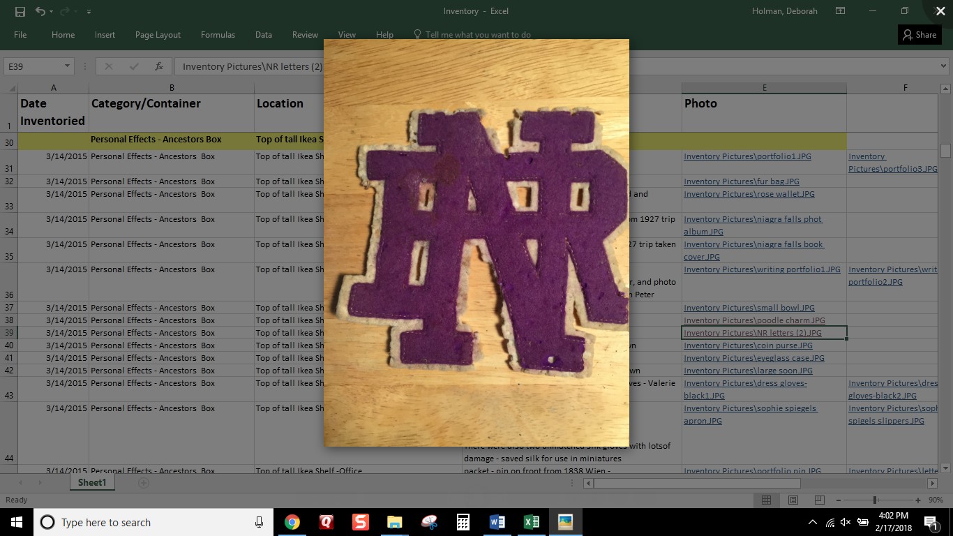Open the Name Box dropdown arrow
Image resolution: width=953 pixels, height=536 pixels.
click(x=68, y=66)
